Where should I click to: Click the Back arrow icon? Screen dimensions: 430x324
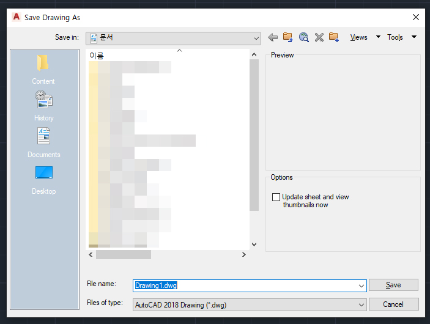pyautogui.click(x=273, y=37)
